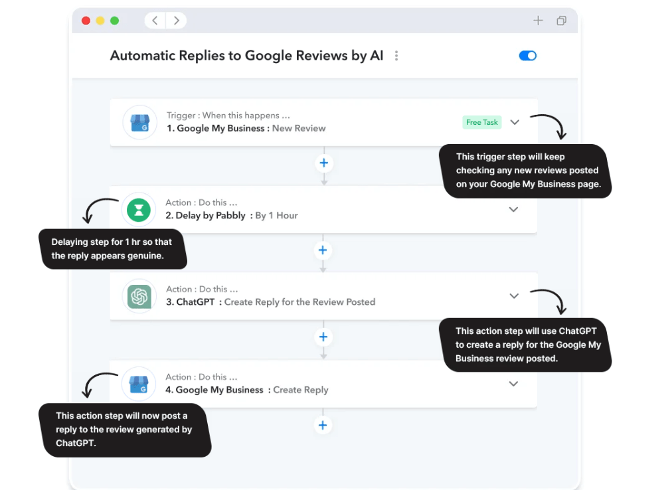672x490 pixels.
Task: Toggle the workflow enable switch off
Action: pyautogui.click(x=527, y=56)
